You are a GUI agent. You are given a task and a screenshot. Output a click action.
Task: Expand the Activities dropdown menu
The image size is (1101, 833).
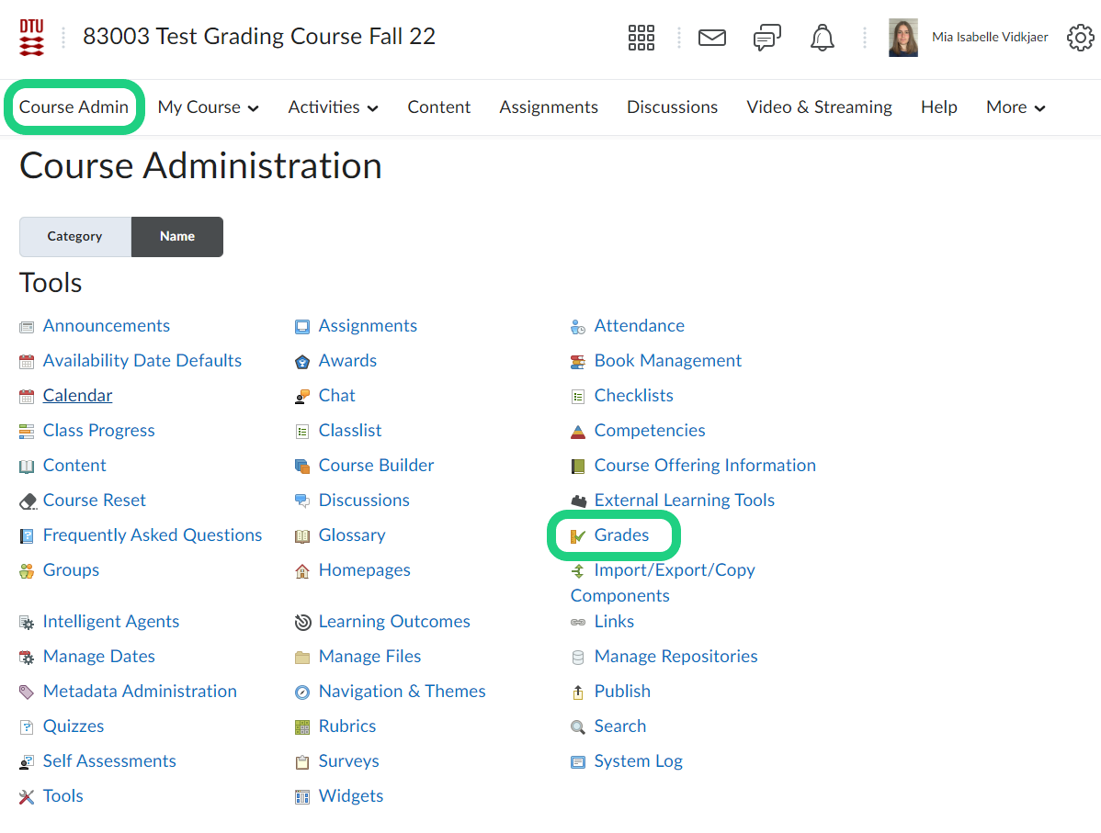coord(334,107)
